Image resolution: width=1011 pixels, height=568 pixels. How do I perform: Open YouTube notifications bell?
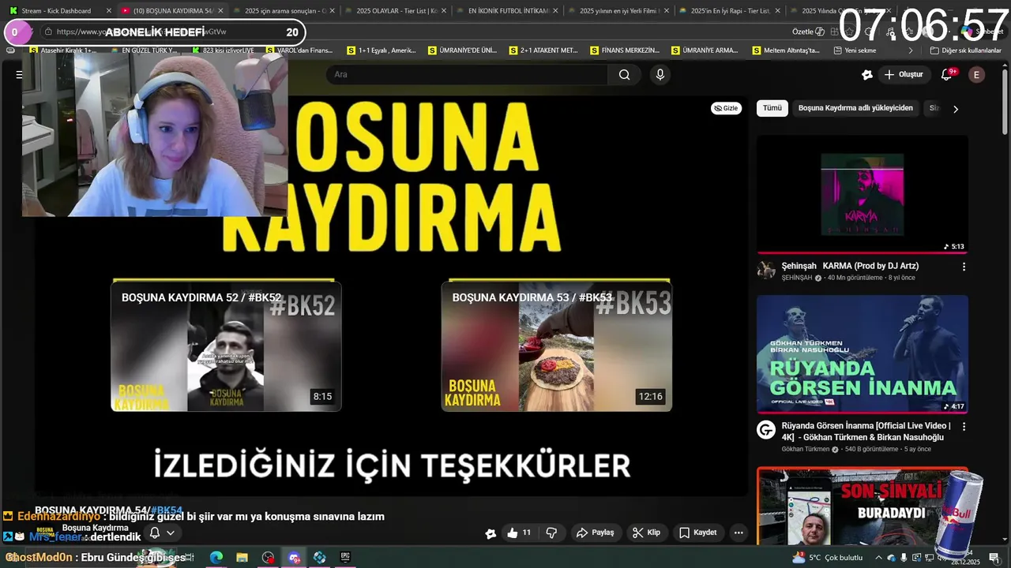pyautogui.click(x=946, y=75)
